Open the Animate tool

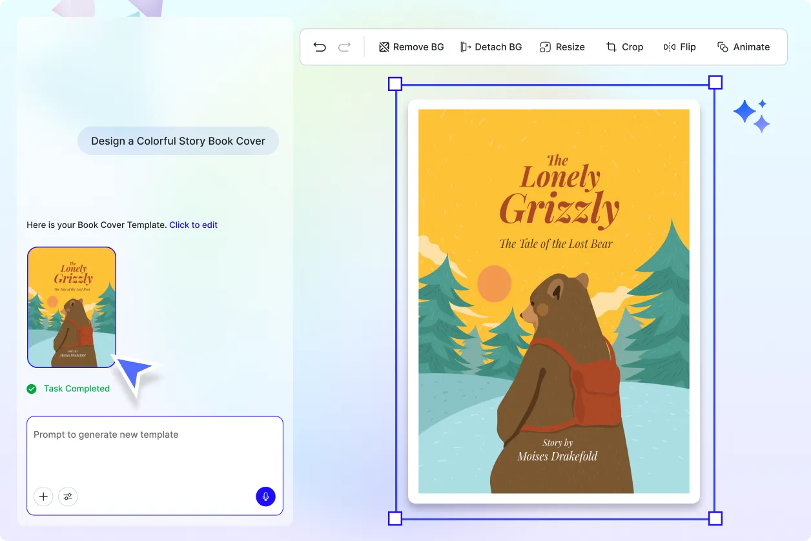(744, 46)
